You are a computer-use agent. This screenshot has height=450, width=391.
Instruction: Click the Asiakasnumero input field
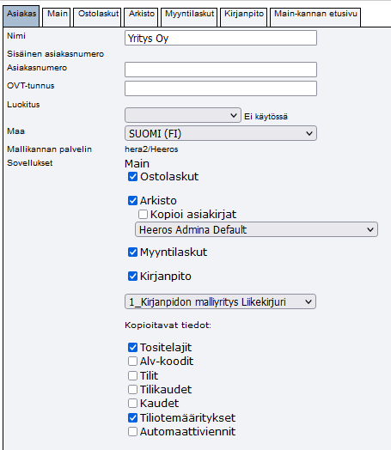pos(221,70)
